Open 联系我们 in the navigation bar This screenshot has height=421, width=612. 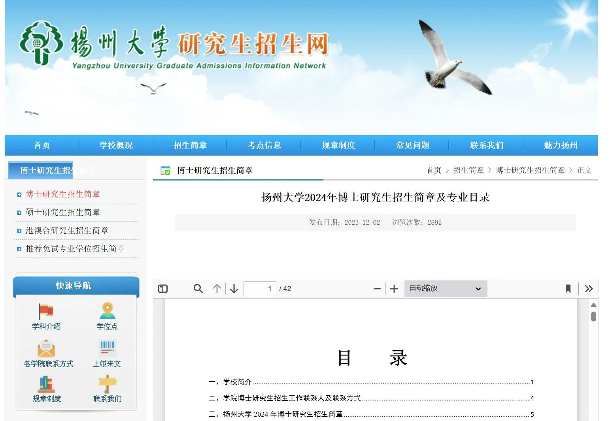click(x=487, y=145)
